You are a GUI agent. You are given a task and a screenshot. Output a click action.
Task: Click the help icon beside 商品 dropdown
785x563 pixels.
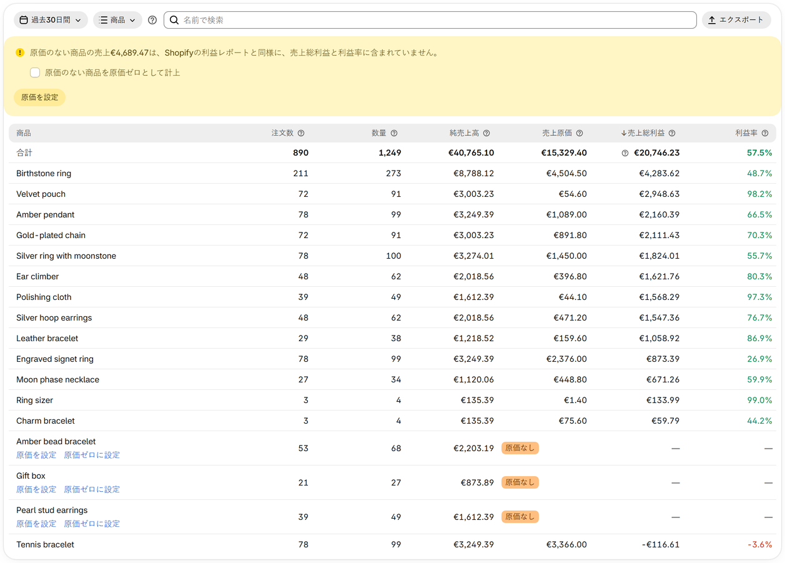[152, 20]
